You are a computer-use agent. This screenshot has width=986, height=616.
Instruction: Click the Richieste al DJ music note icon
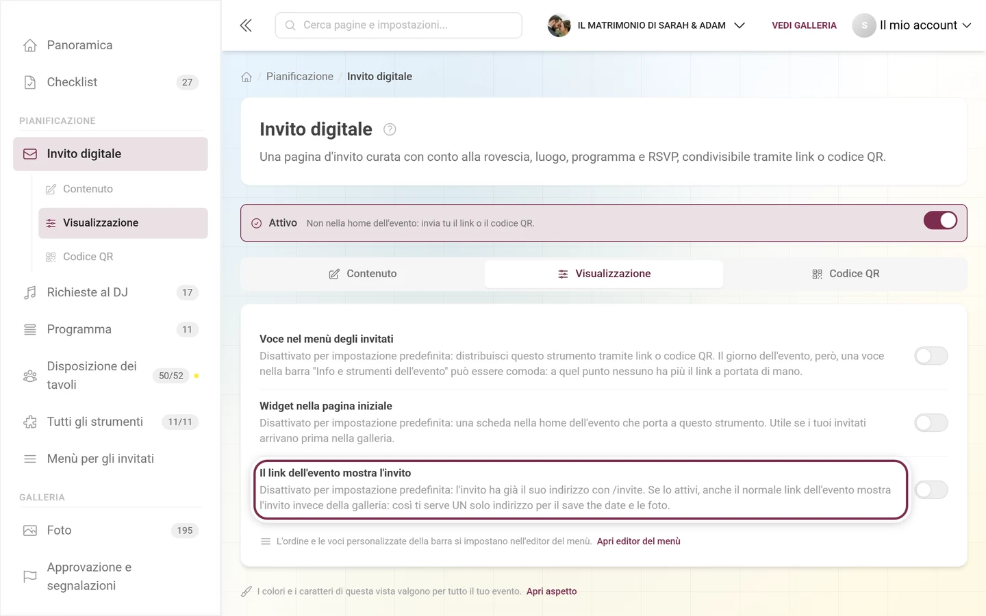pyautogui.click(x=30, y=292)
